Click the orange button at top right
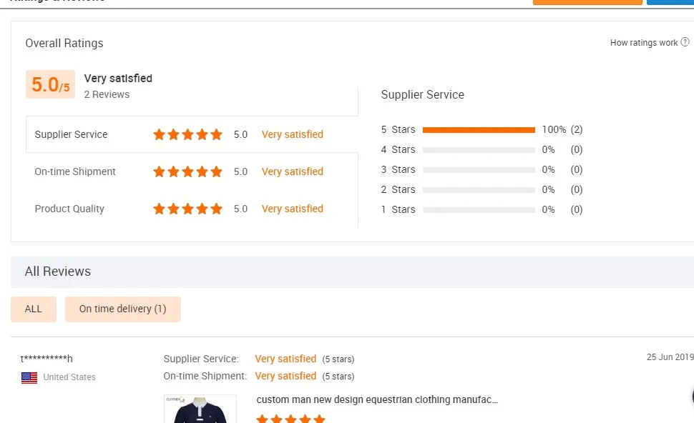The image size is (694, 423). pyautogui.click(x=587, y=2)
